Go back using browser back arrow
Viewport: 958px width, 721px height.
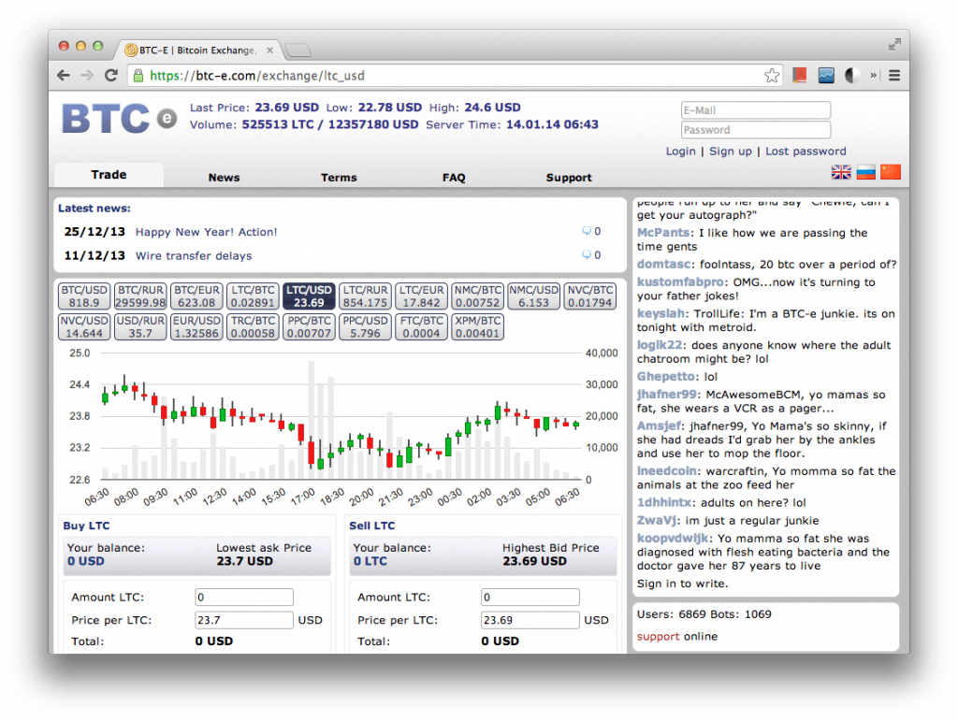click(63, 76)
